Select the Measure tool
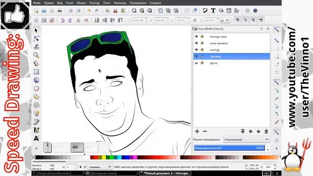Viewport: 313px width, 176px height. click(36, 64)
